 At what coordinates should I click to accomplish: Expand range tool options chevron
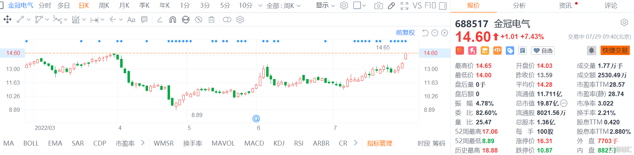coord(102,20)
